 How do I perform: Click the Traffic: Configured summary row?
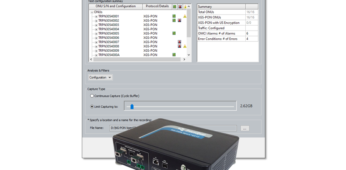click(x=228, y=28)
